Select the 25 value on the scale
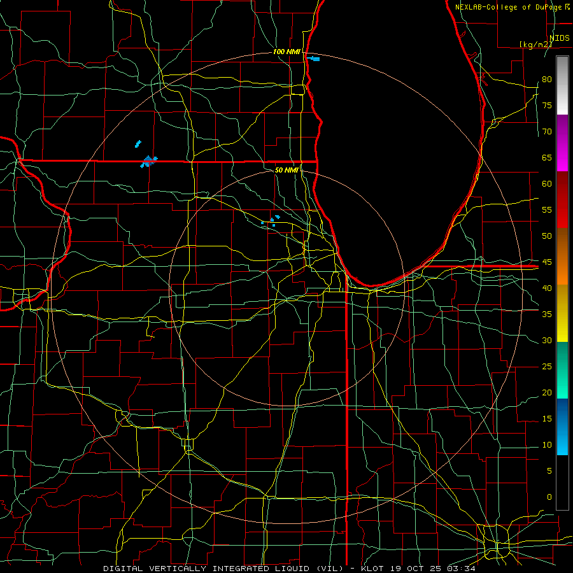Image resolution: width=573 pixels, height=573 pixels. 547,367
